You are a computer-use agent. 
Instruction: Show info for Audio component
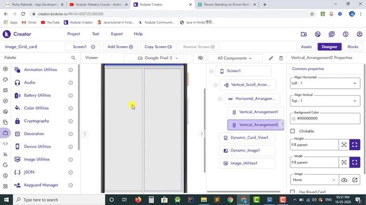pos(70,83)
